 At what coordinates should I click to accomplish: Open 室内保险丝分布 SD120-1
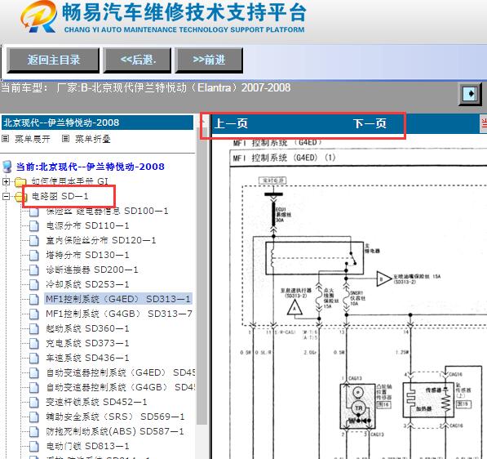tap(101, 240)
